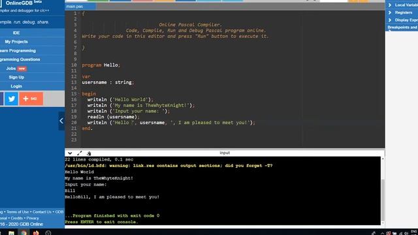Minimize the console with the down chevron

click(x=70, y=153)
